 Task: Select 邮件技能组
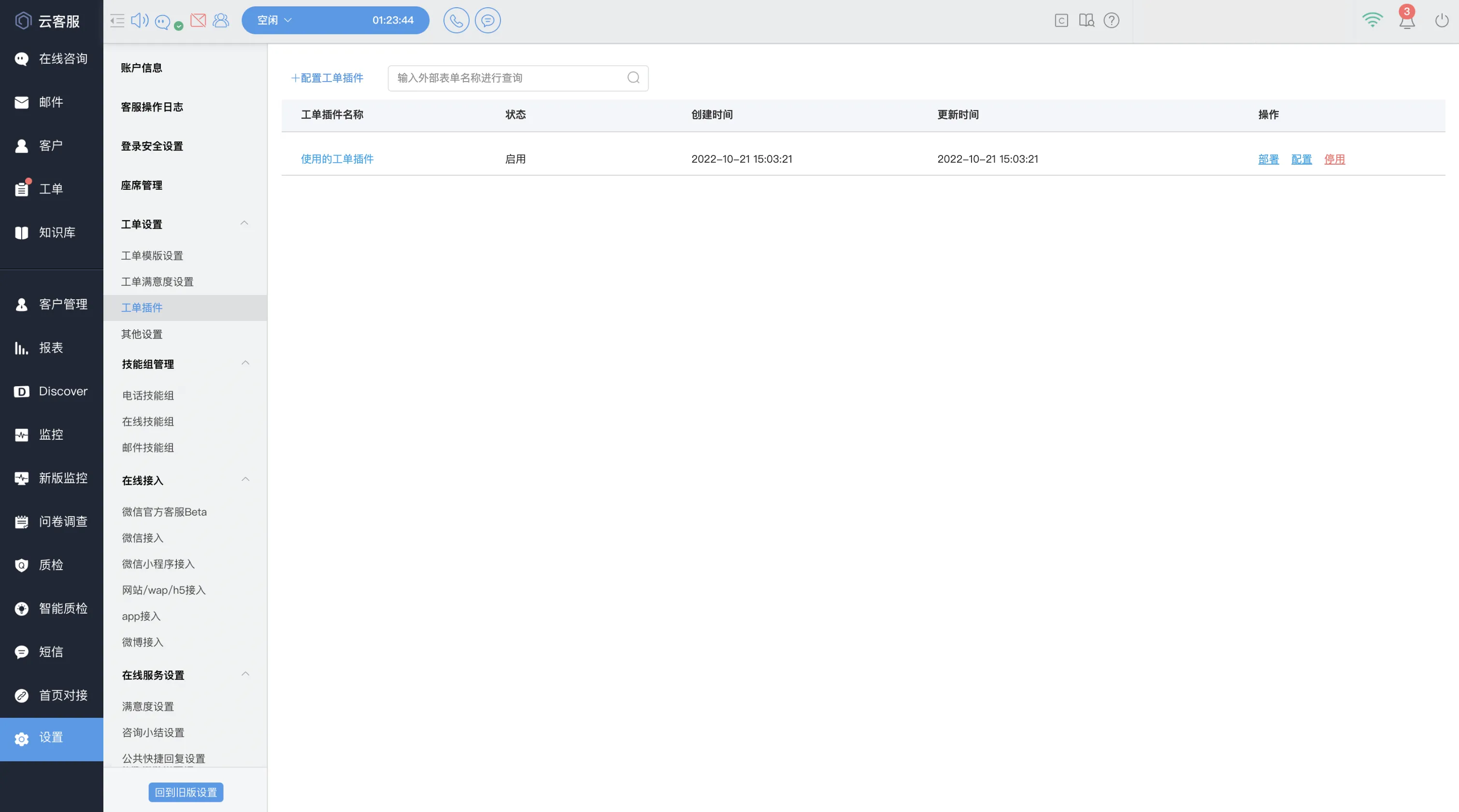pyautogui.click(x=148, y=448)
